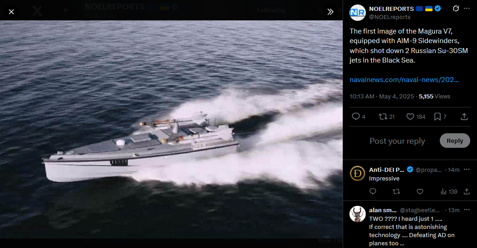Like the Impressive comment

tap(420, 191)
